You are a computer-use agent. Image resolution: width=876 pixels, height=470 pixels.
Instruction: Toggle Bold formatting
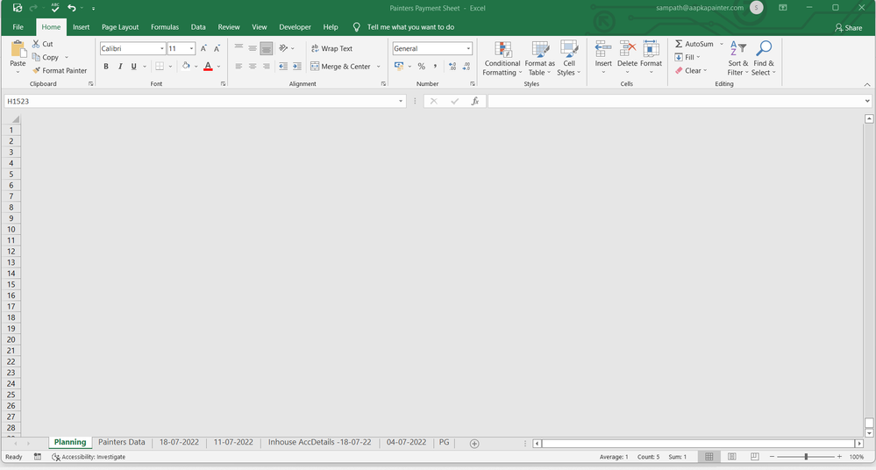[106, 66]
